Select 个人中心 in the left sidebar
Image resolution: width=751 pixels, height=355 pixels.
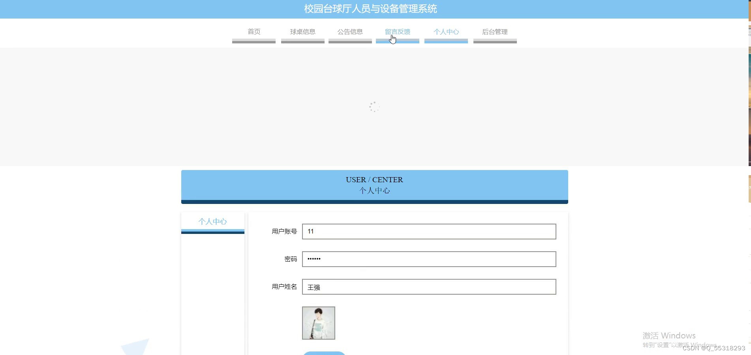pos(212,222)
